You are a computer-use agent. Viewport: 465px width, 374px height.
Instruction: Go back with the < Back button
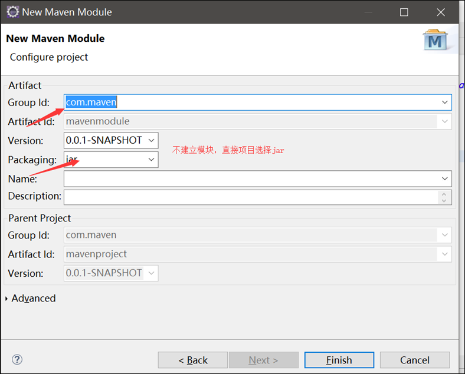click(193, 360)
